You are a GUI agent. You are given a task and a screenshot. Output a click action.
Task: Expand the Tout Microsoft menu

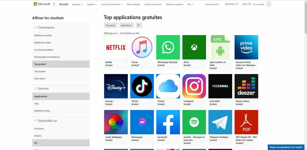212,4
